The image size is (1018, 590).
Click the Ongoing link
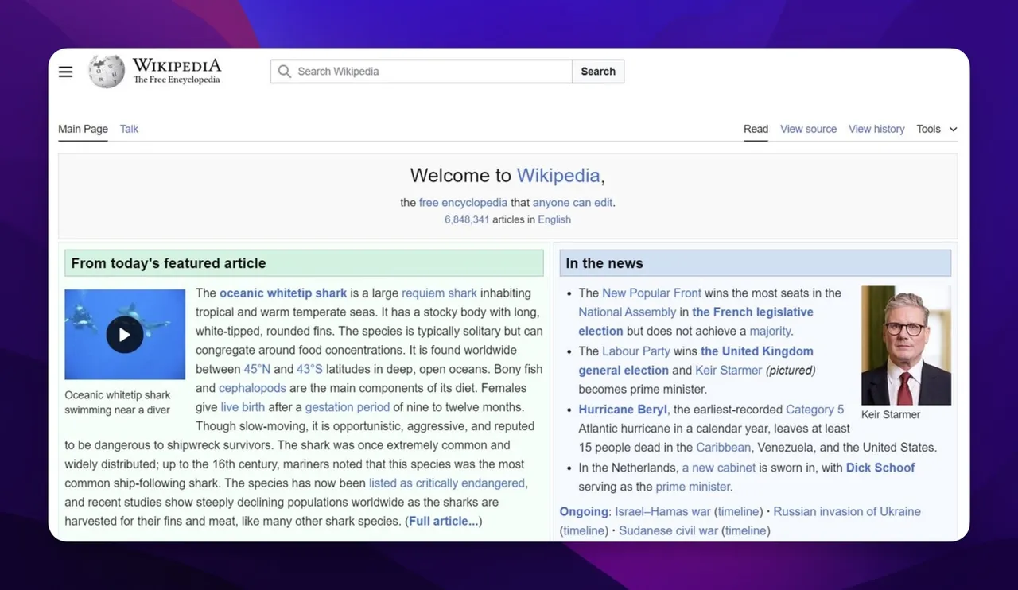point(584,511)
